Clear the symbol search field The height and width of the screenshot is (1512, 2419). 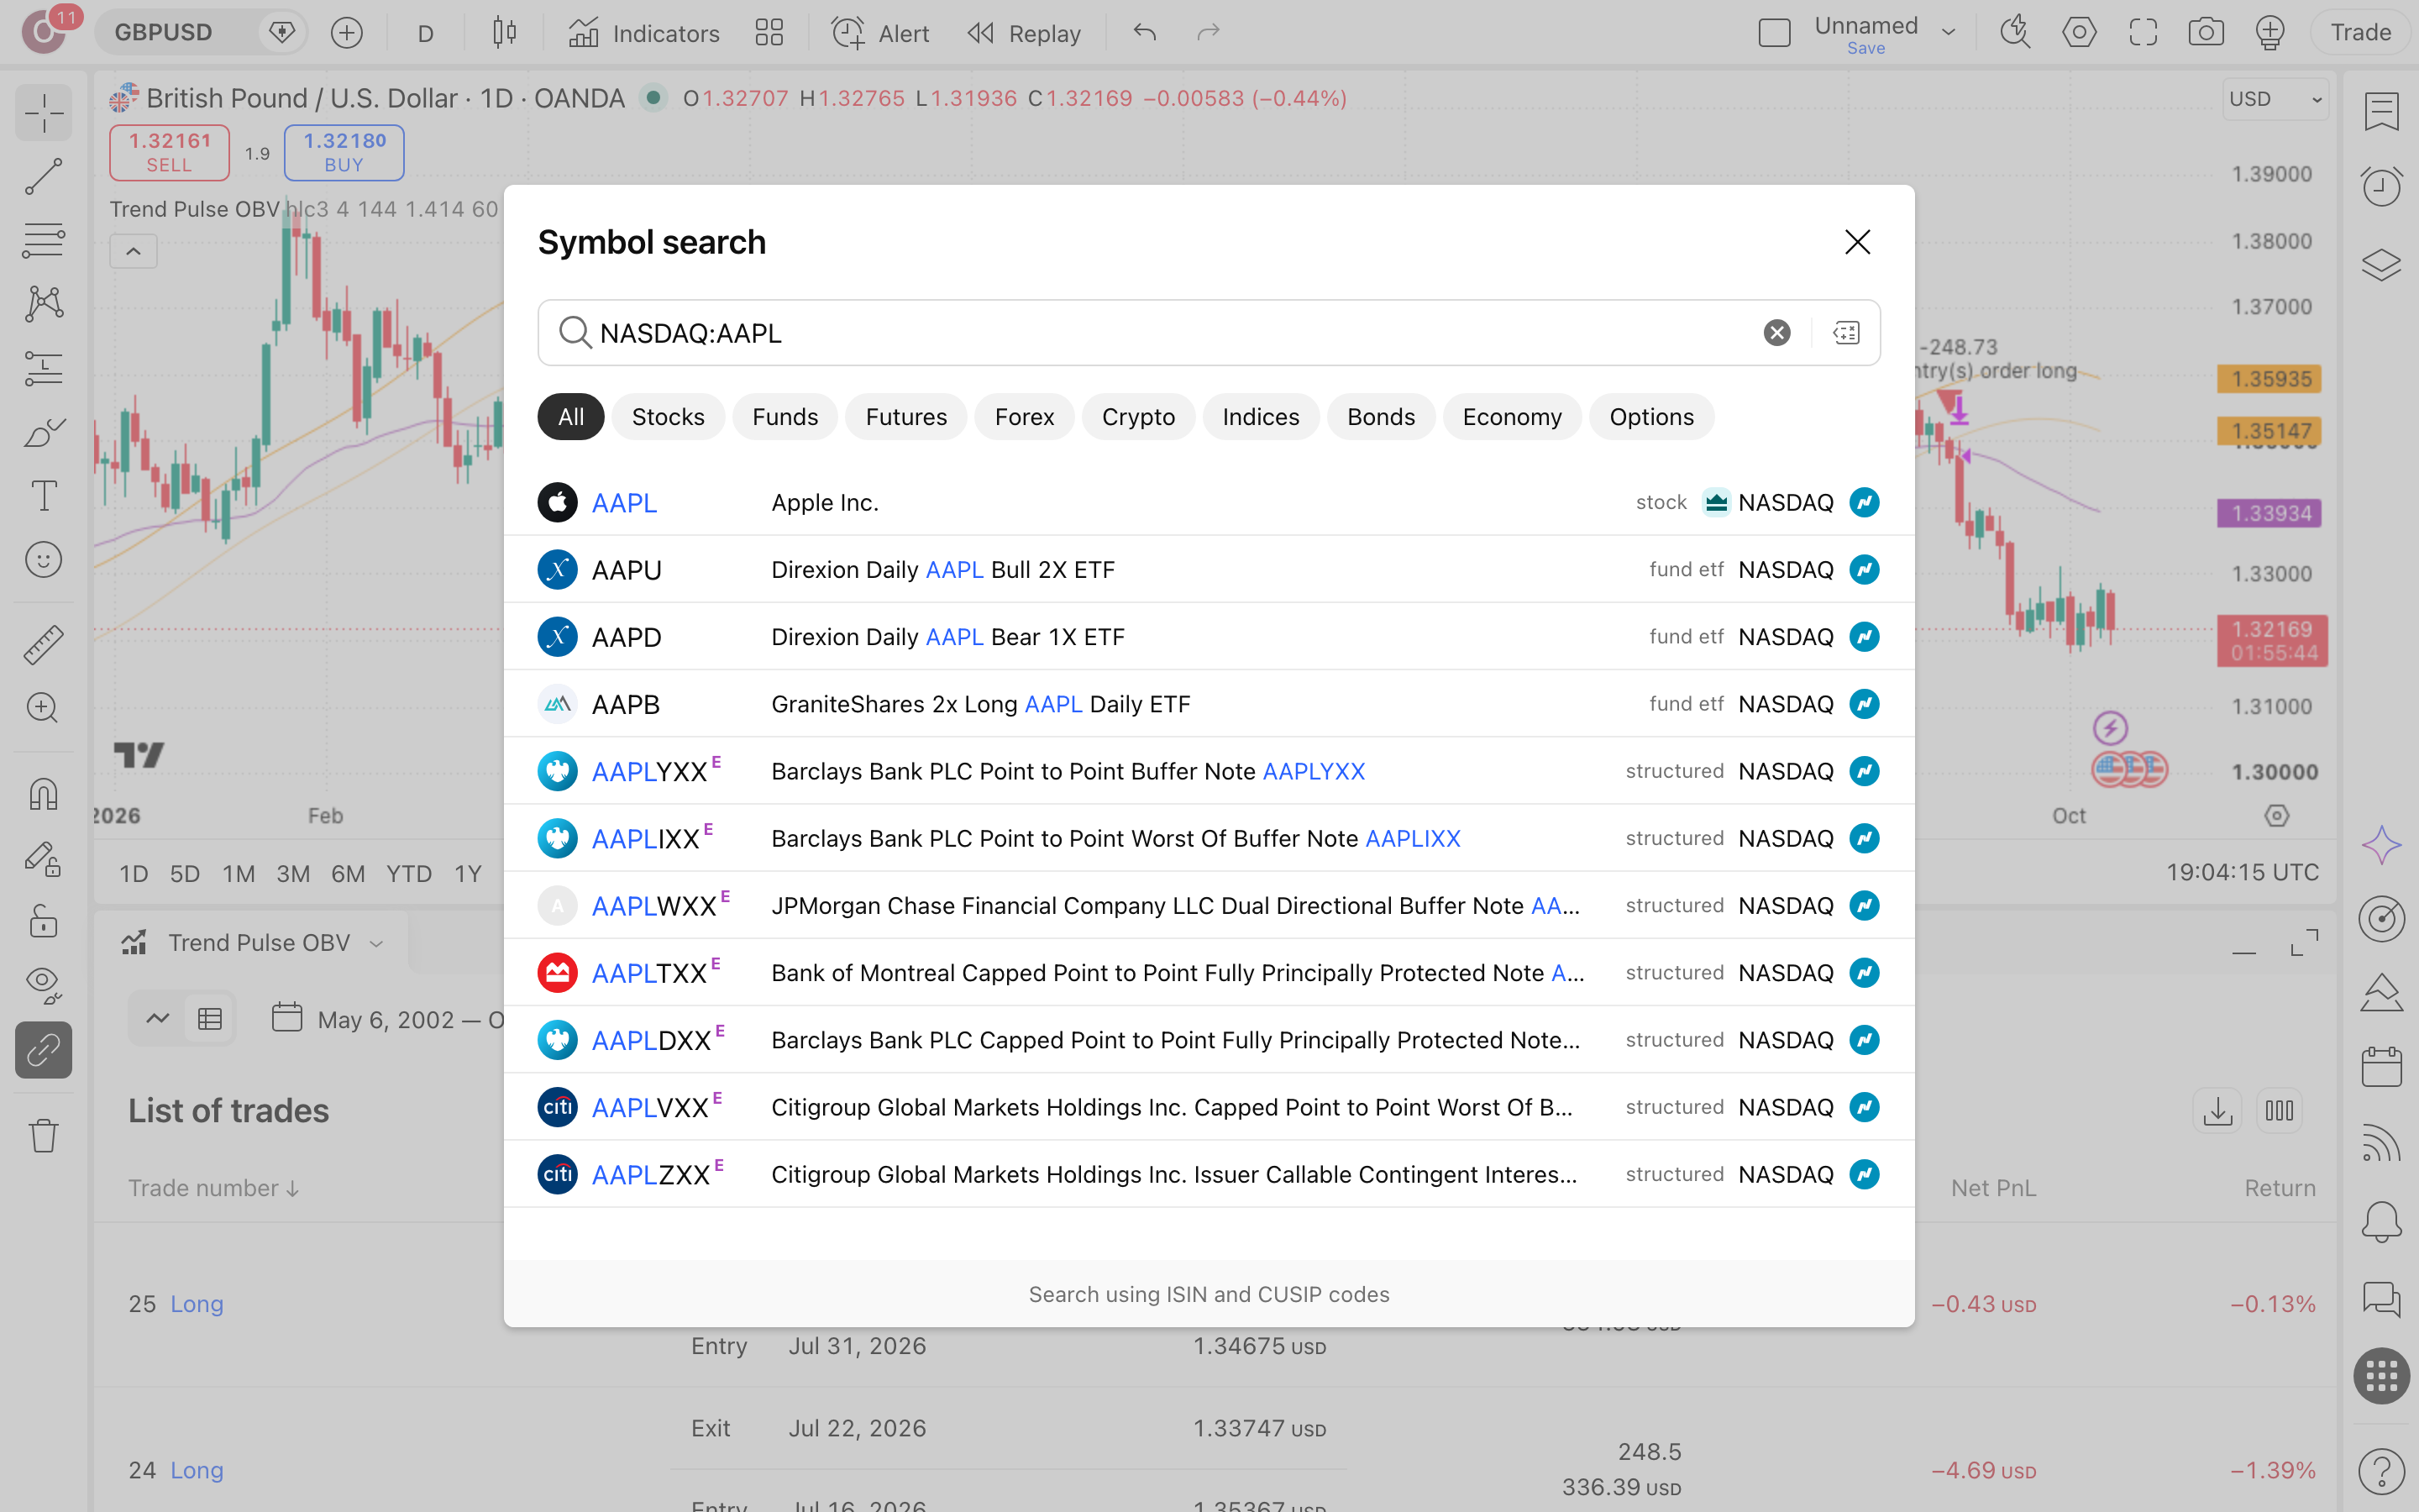point(1776,333)
